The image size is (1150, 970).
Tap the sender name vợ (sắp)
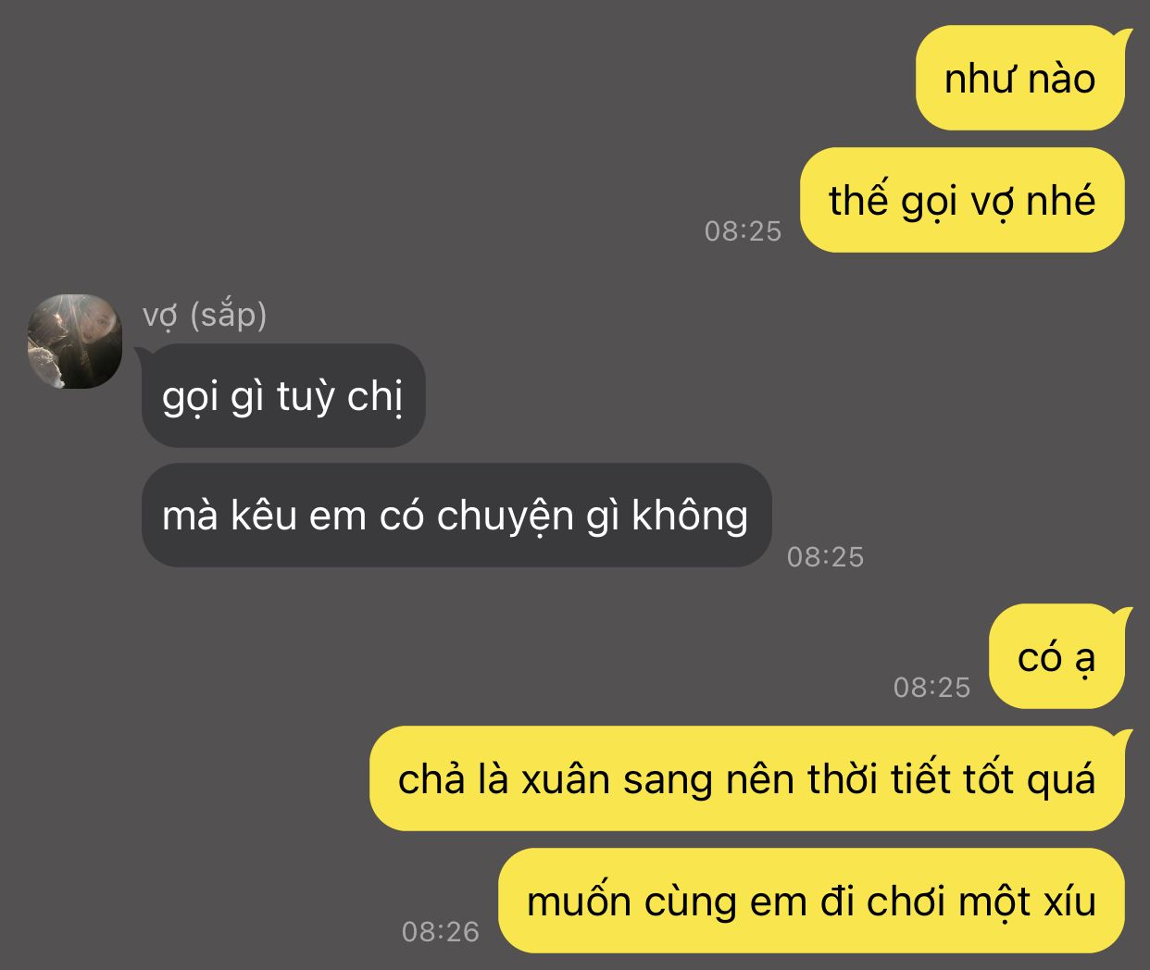[205, 316]
